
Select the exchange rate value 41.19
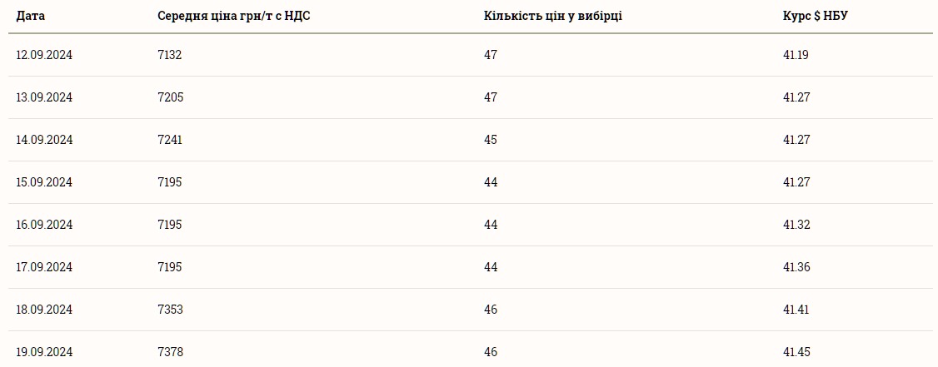click(796, 55)
